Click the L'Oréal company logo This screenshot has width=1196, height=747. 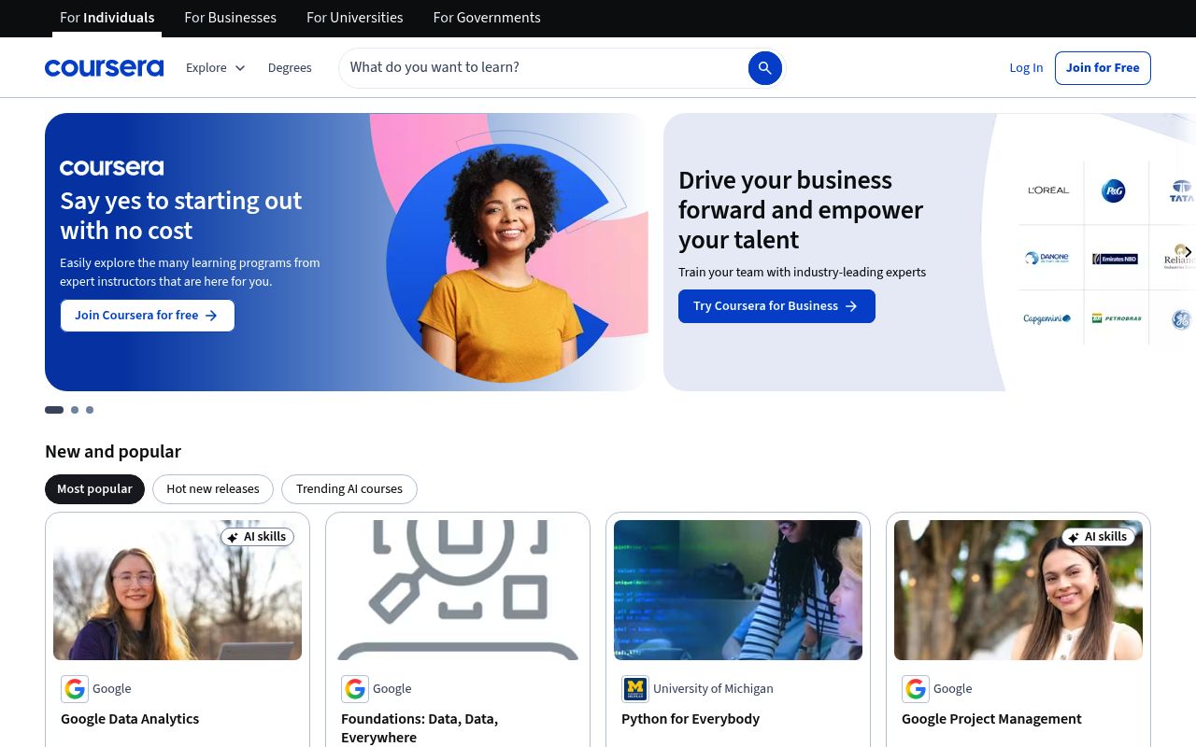pyautogui.click(x=1048, y=190)
